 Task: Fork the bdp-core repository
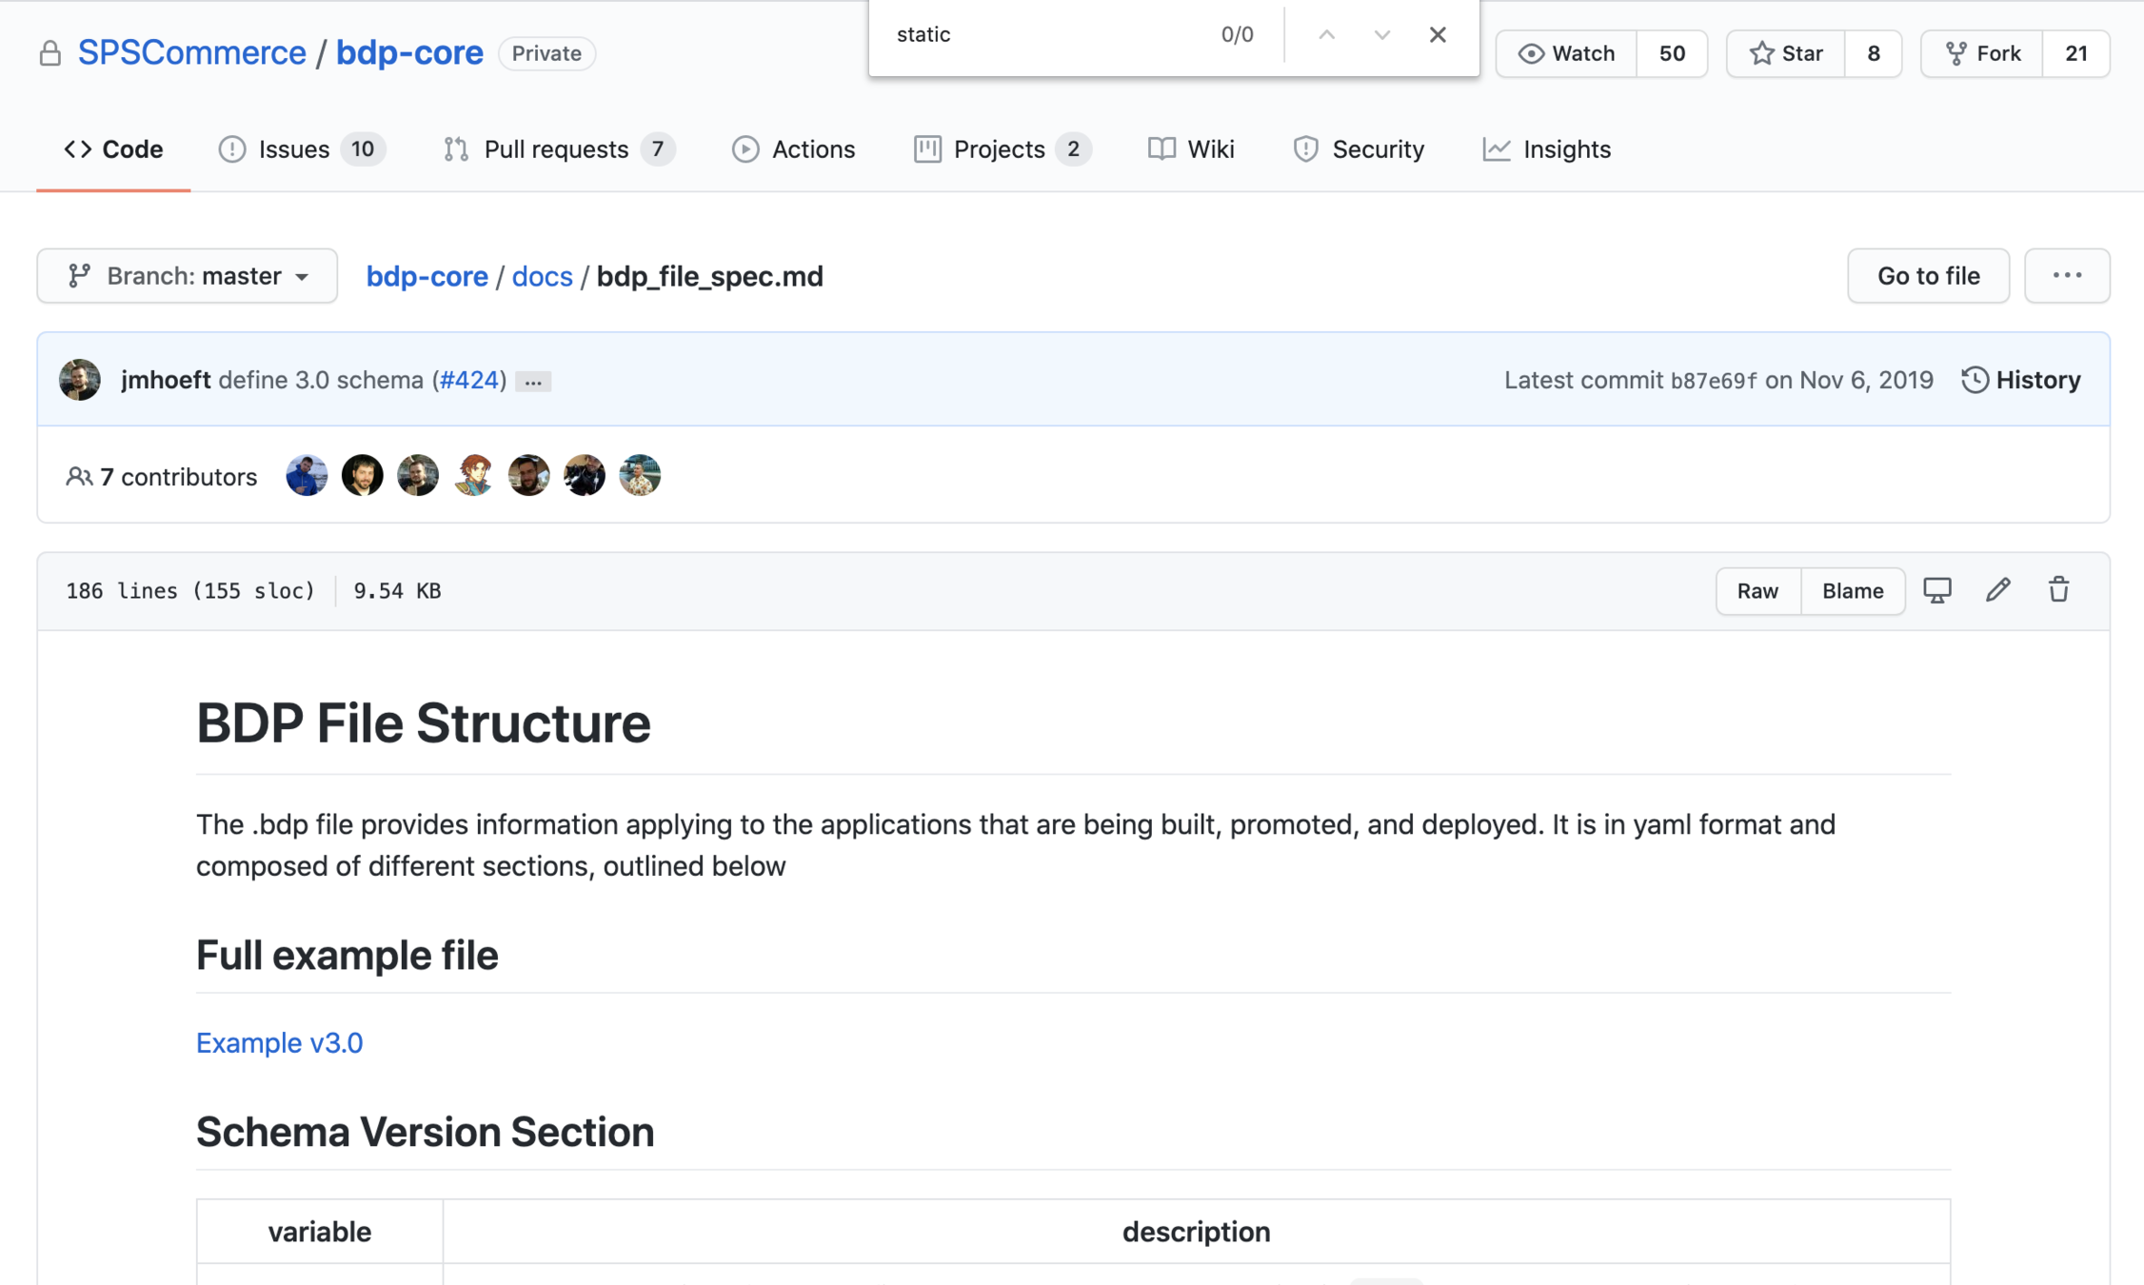pyautogui.click(x=1982, y=53)
